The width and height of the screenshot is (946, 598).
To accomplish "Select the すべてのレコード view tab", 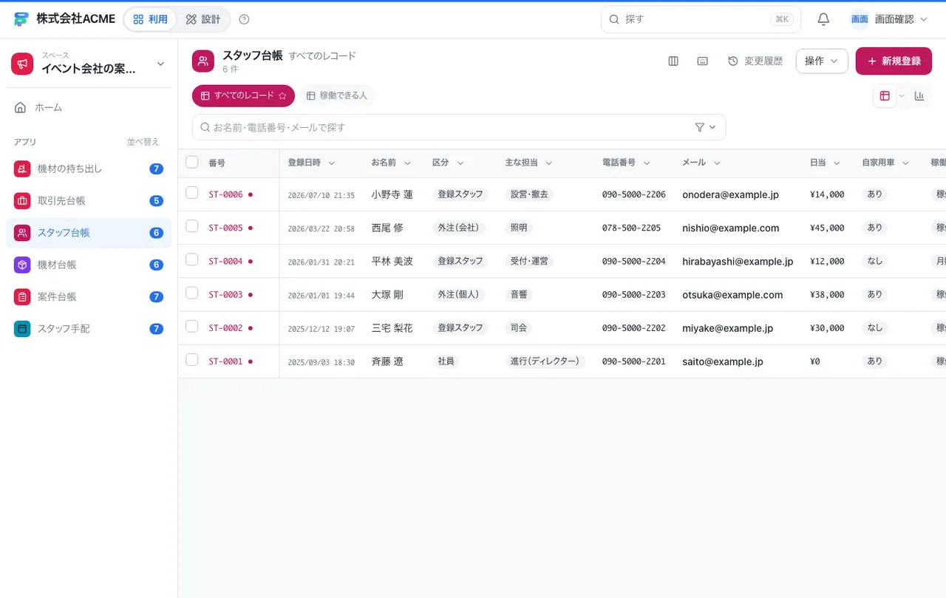I will coord(243,96).
